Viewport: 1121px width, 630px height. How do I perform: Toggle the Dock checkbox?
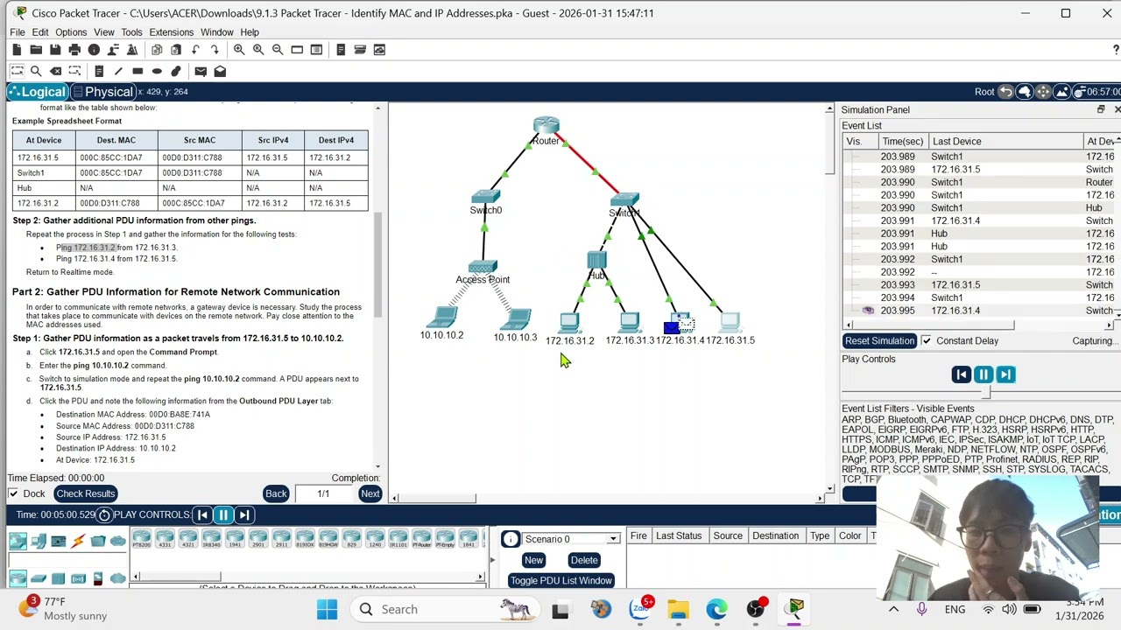13,493
